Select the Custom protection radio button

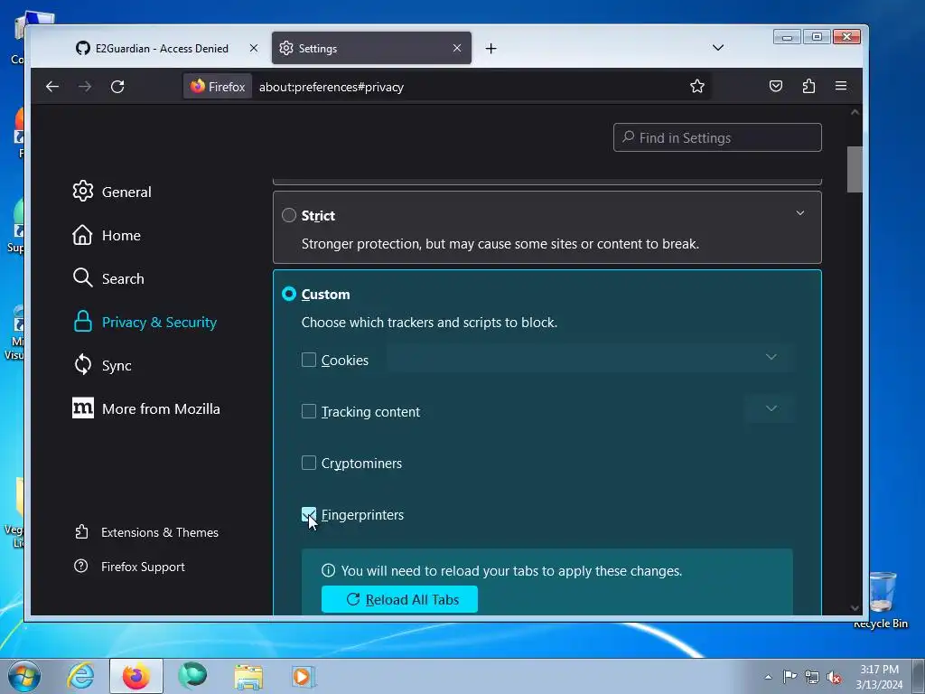(x=289, y=294)
